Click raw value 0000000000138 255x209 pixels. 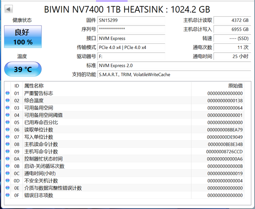click(x=225, y=101)
